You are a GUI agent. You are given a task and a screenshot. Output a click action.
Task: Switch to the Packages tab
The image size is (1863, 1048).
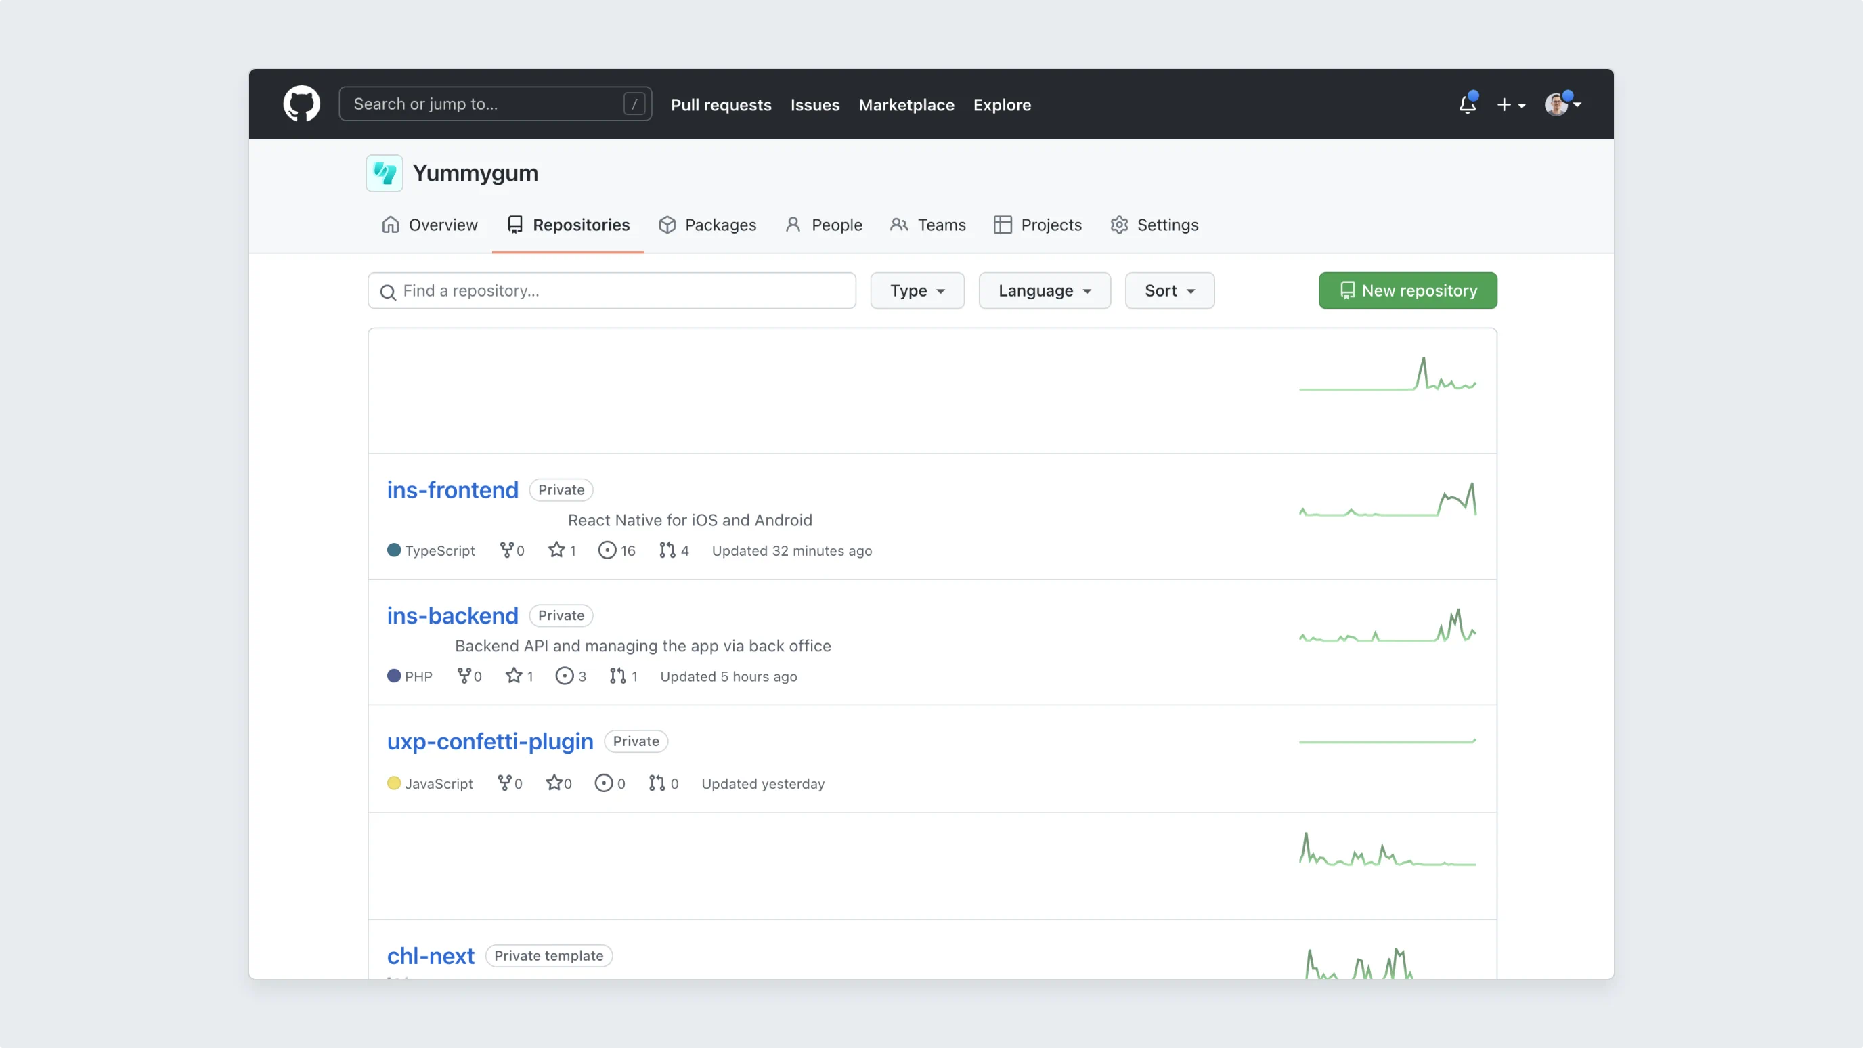(707, 225)
